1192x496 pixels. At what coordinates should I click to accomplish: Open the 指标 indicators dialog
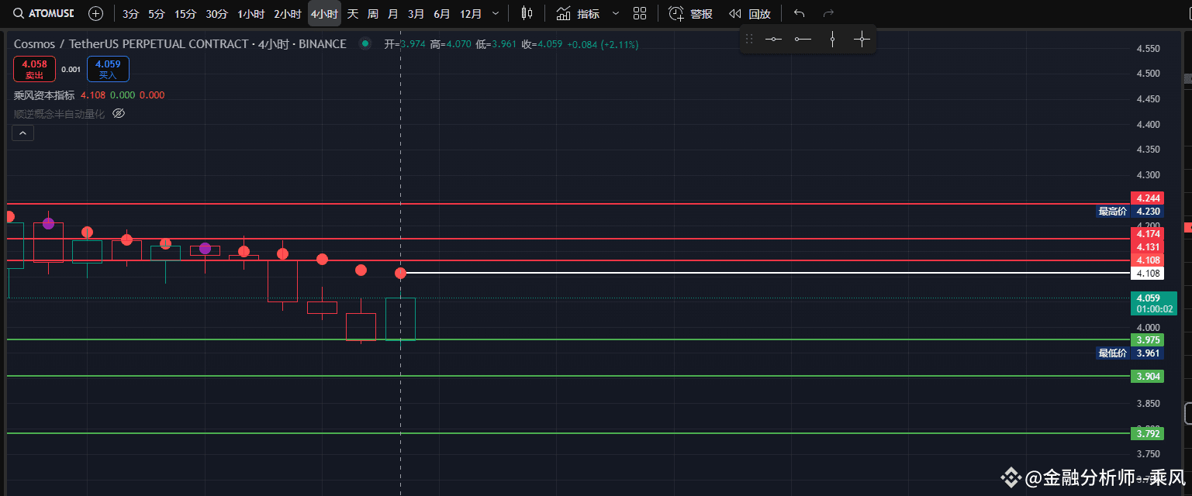coord(579,13)
